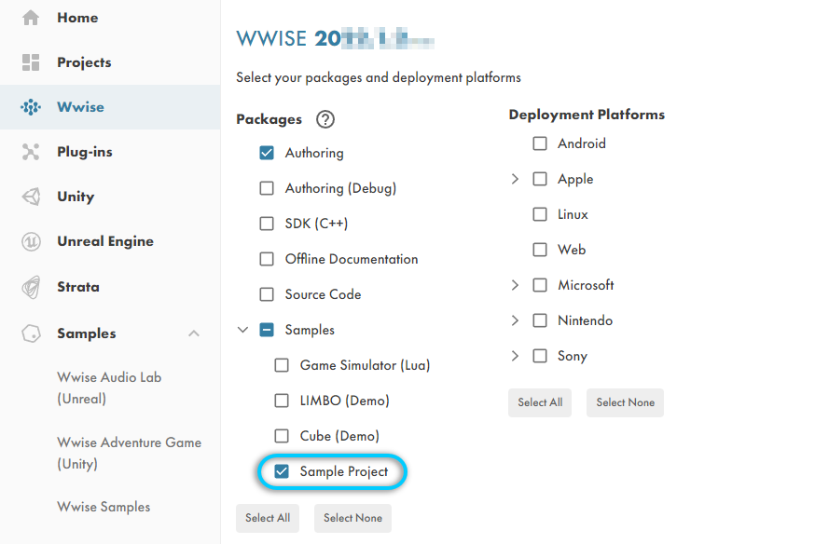
Task: Click the Wwise logo icon in sidebar
Action: click(31, 107)
